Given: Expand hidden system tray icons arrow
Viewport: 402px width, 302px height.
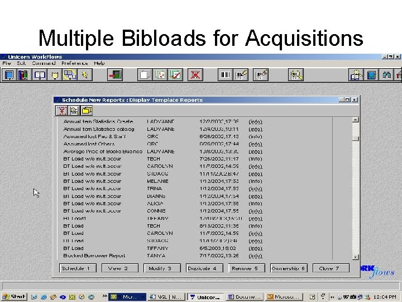Looking at the screenshot, I should tap(332, 297).
